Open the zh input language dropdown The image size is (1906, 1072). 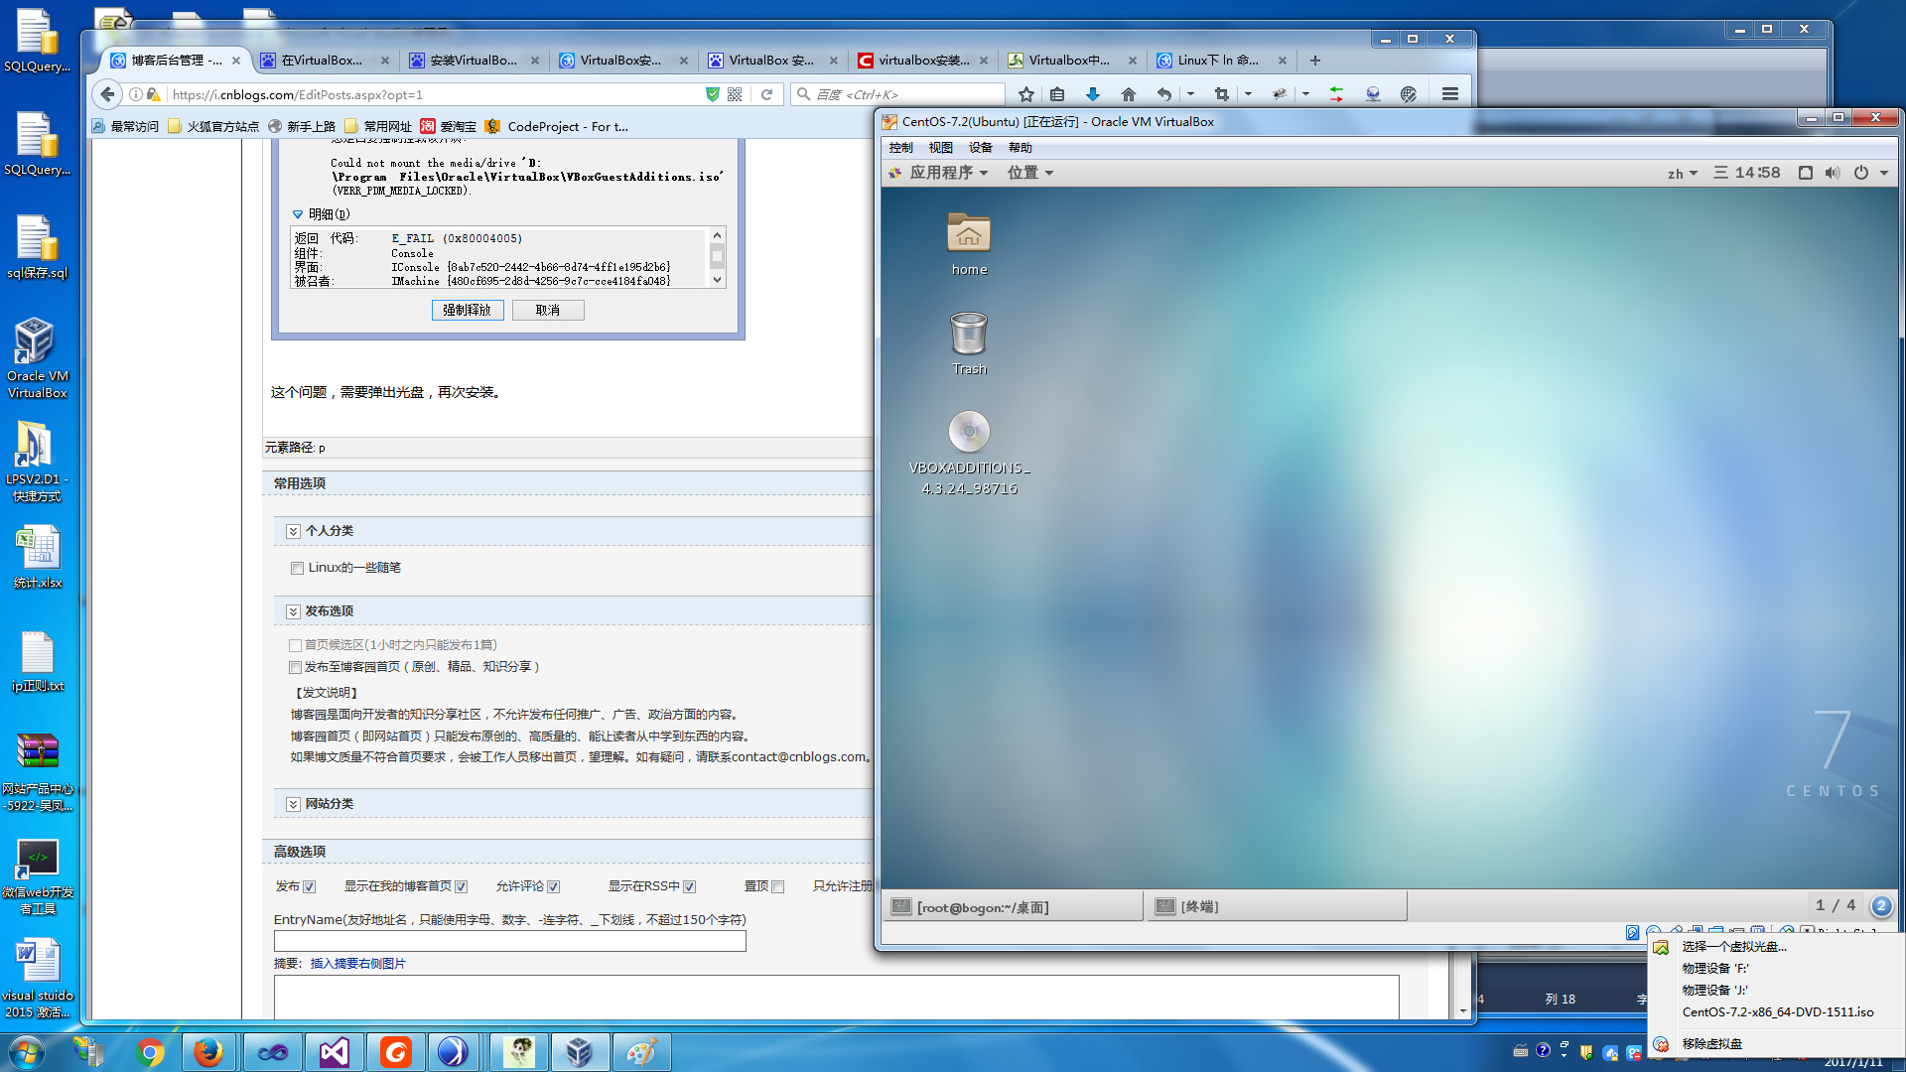pyautogui.click(x=1682, y=173)
